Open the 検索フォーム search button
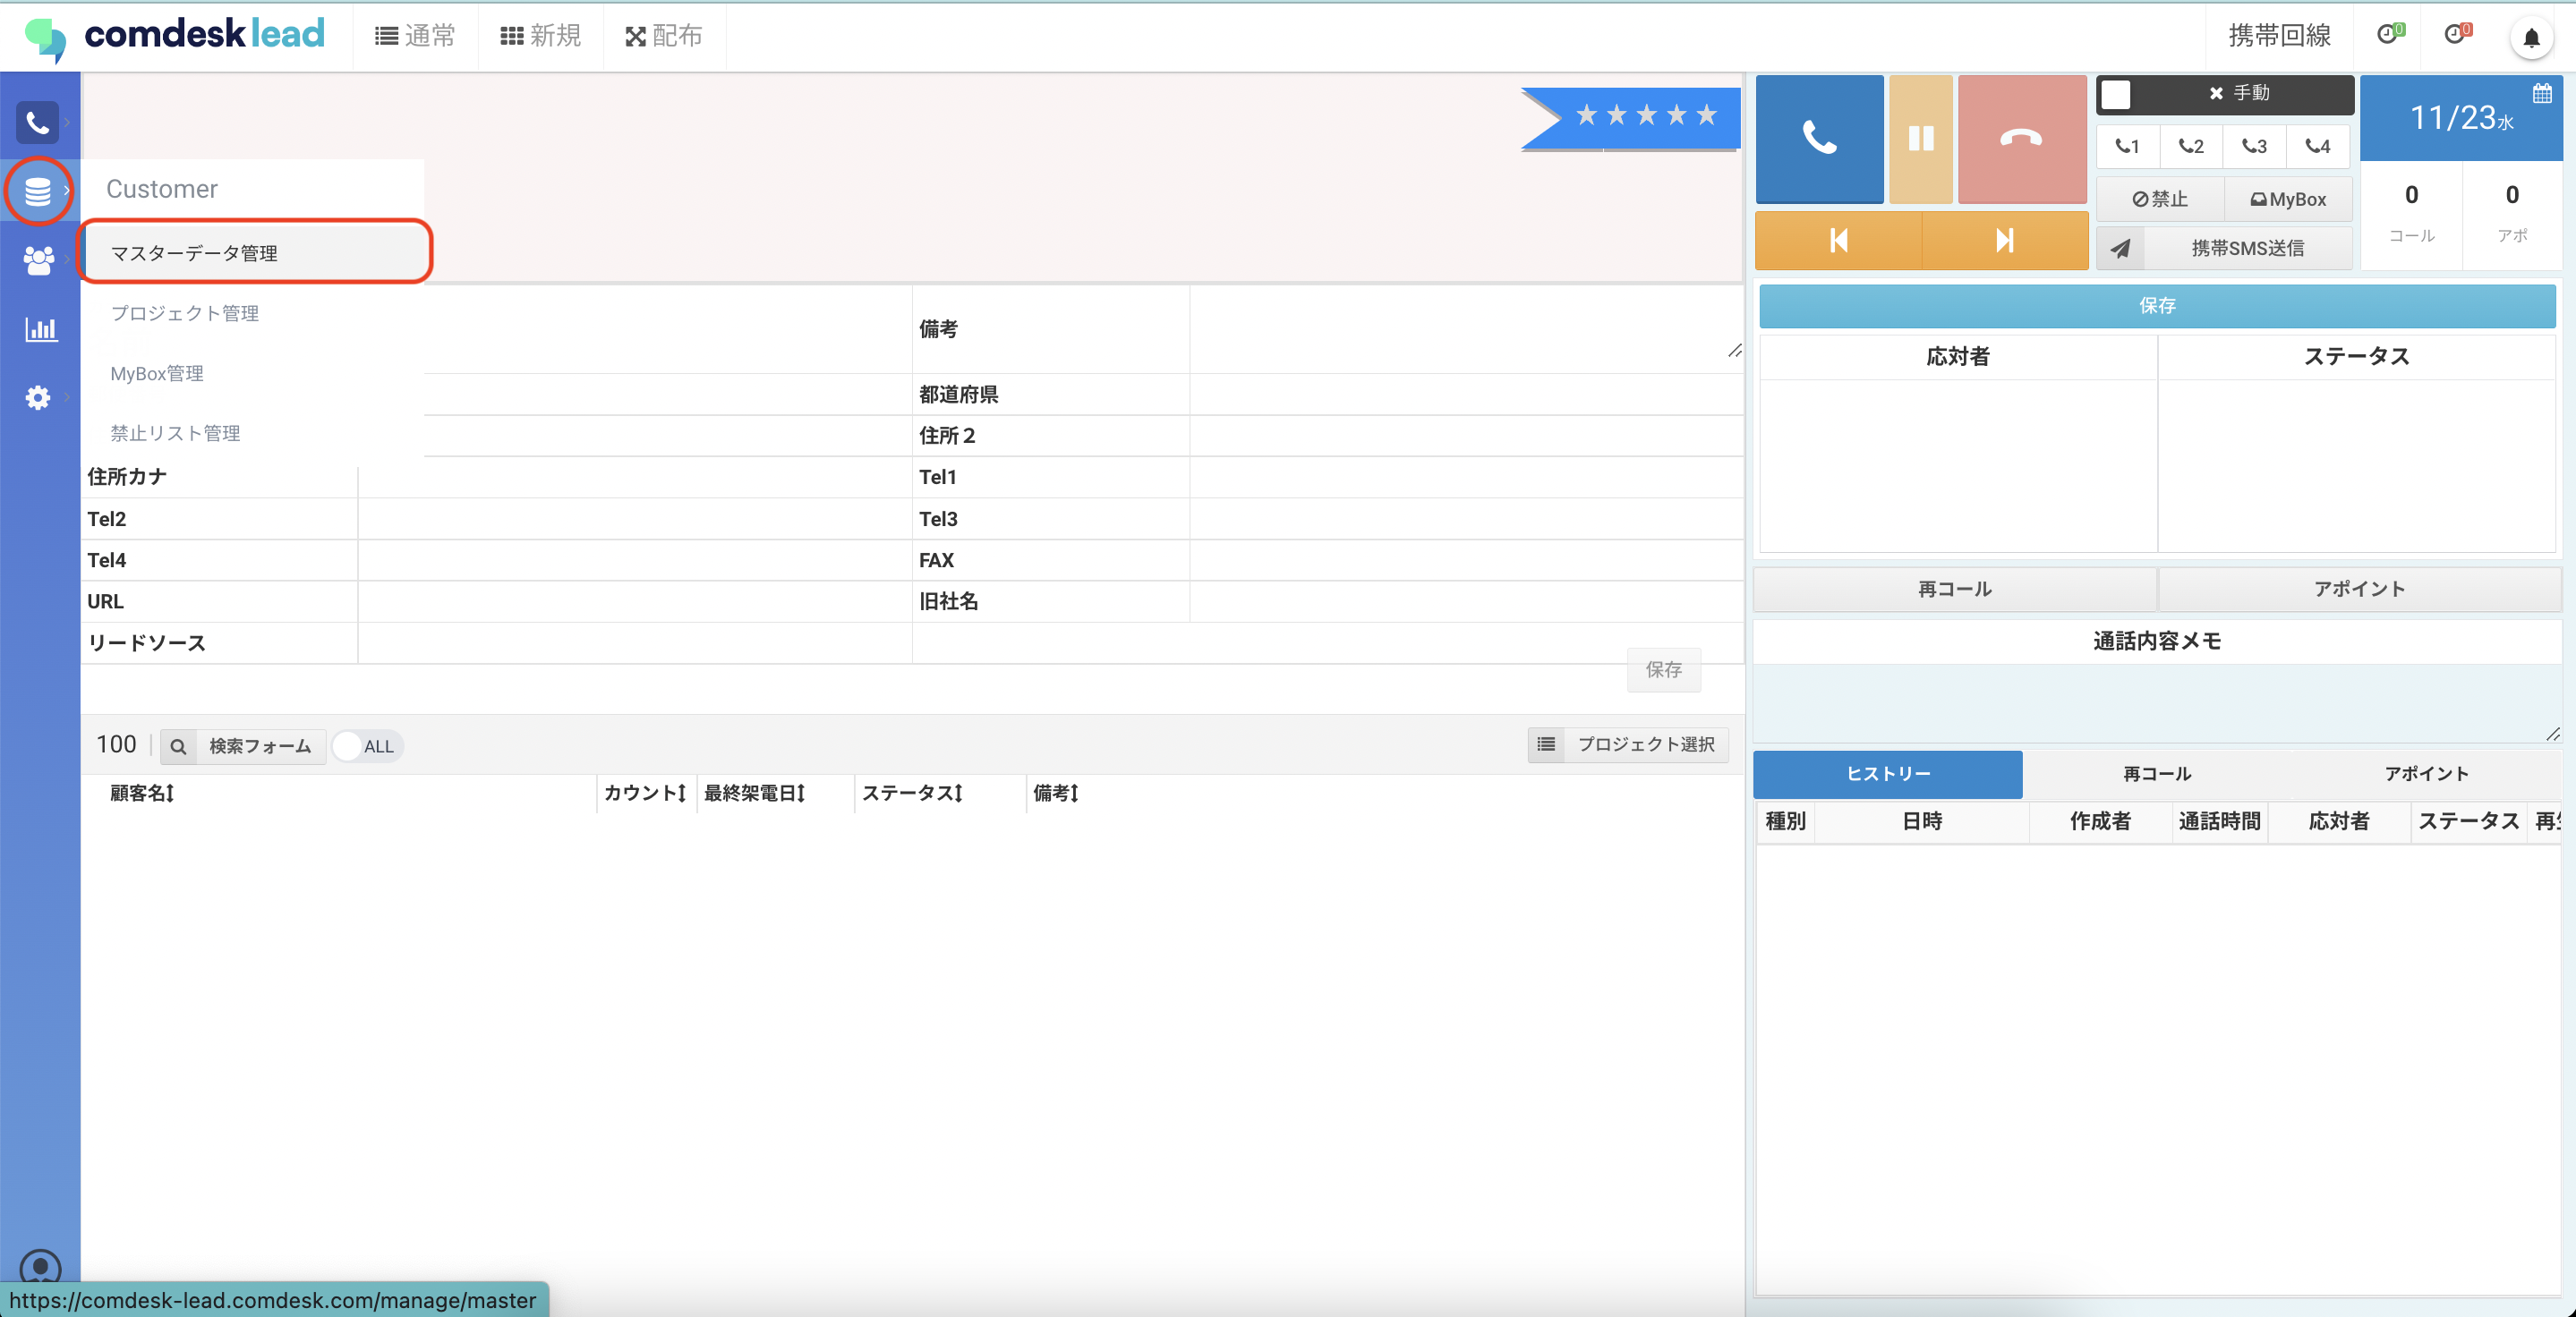The image size is (2576, 1317). tap(243, 745)
